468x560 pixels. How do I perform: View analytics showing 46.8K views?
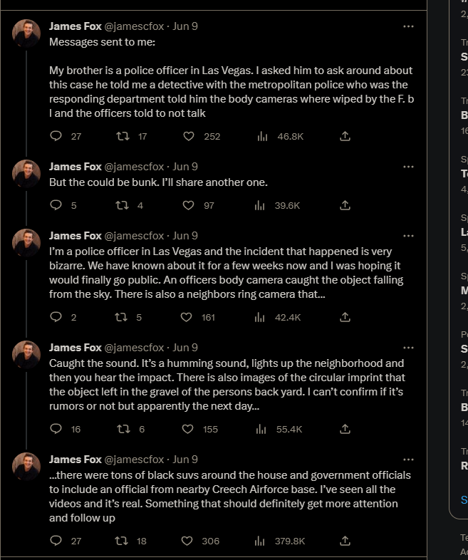pos(261,136)
